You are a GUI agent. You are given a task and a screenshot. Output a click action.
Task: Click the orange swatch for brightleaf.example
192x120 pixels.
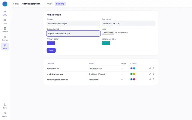(x=134, y=74)
